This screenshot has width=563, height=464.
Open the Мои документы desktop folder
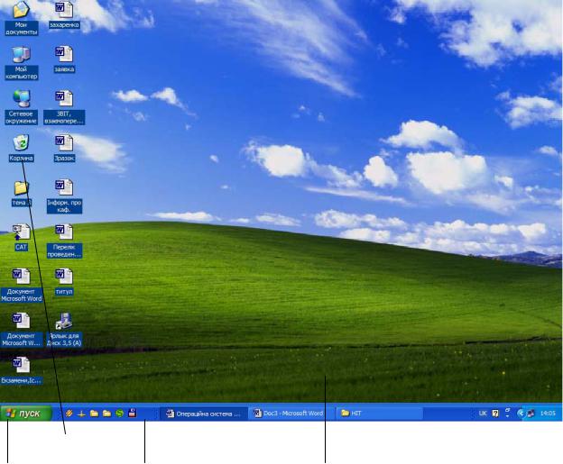(x=21, y=18)
